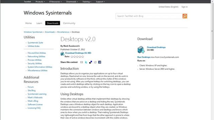Open Windows Sysinternals breadcrumb link
This screenshot has width=214, height=120.
[x=33, y=32]
